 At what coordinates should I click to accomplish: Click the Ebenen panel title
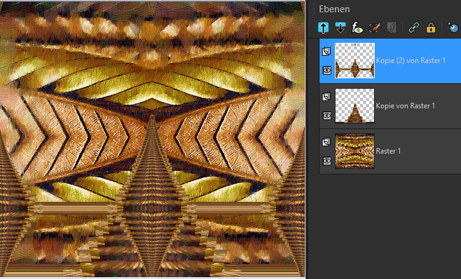point(334,9)
